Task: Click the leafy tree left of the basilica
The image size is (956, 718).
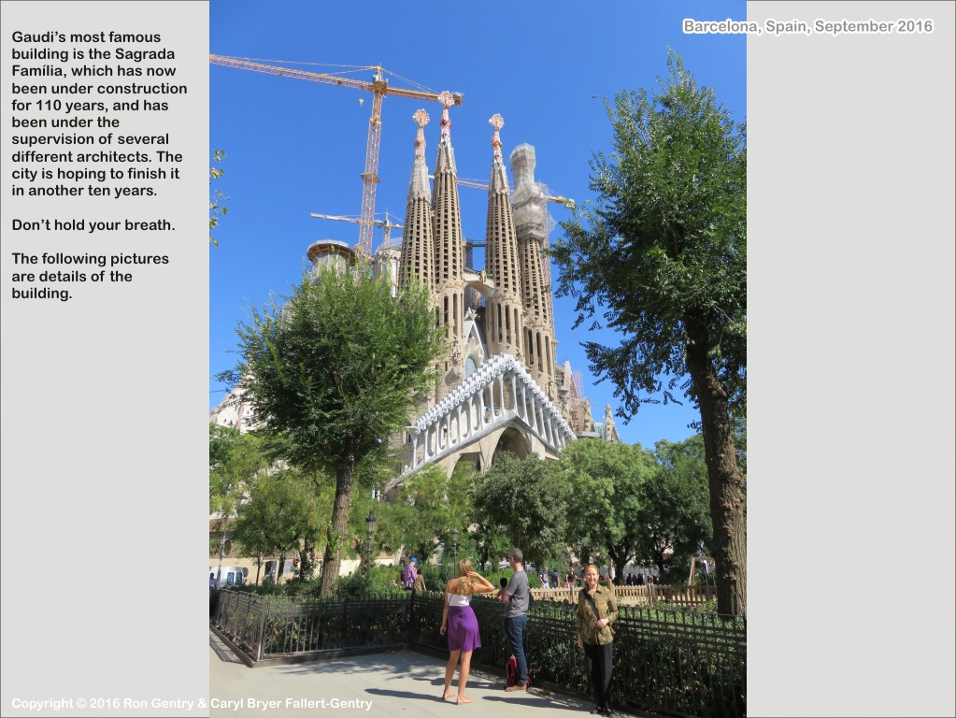Action: (x=332, y=374)
